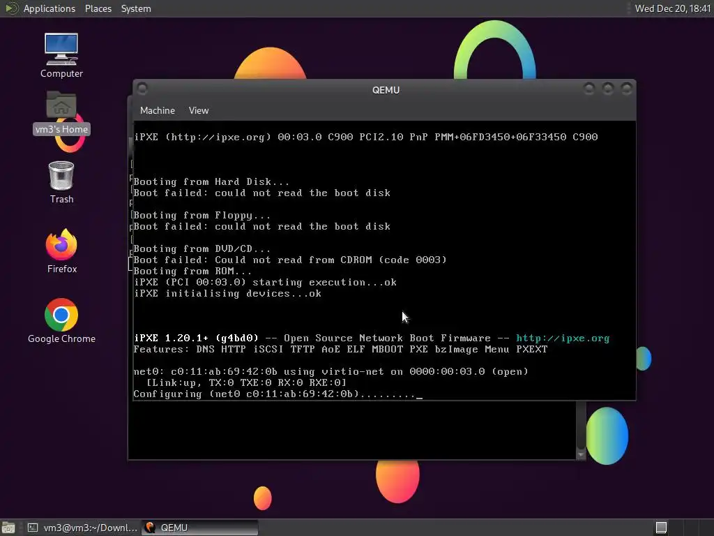Click the QEMU title bar text
The width and height of the screenshot is (714, 536).
coord(386,90)
